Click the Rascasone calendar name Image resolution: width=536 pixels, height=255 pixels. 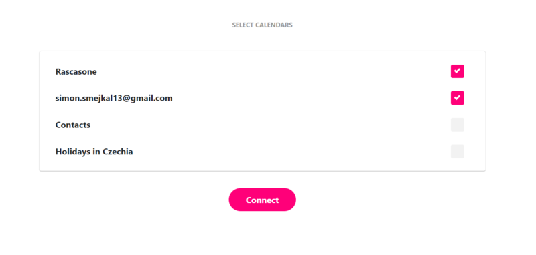[x=76, y=72]
